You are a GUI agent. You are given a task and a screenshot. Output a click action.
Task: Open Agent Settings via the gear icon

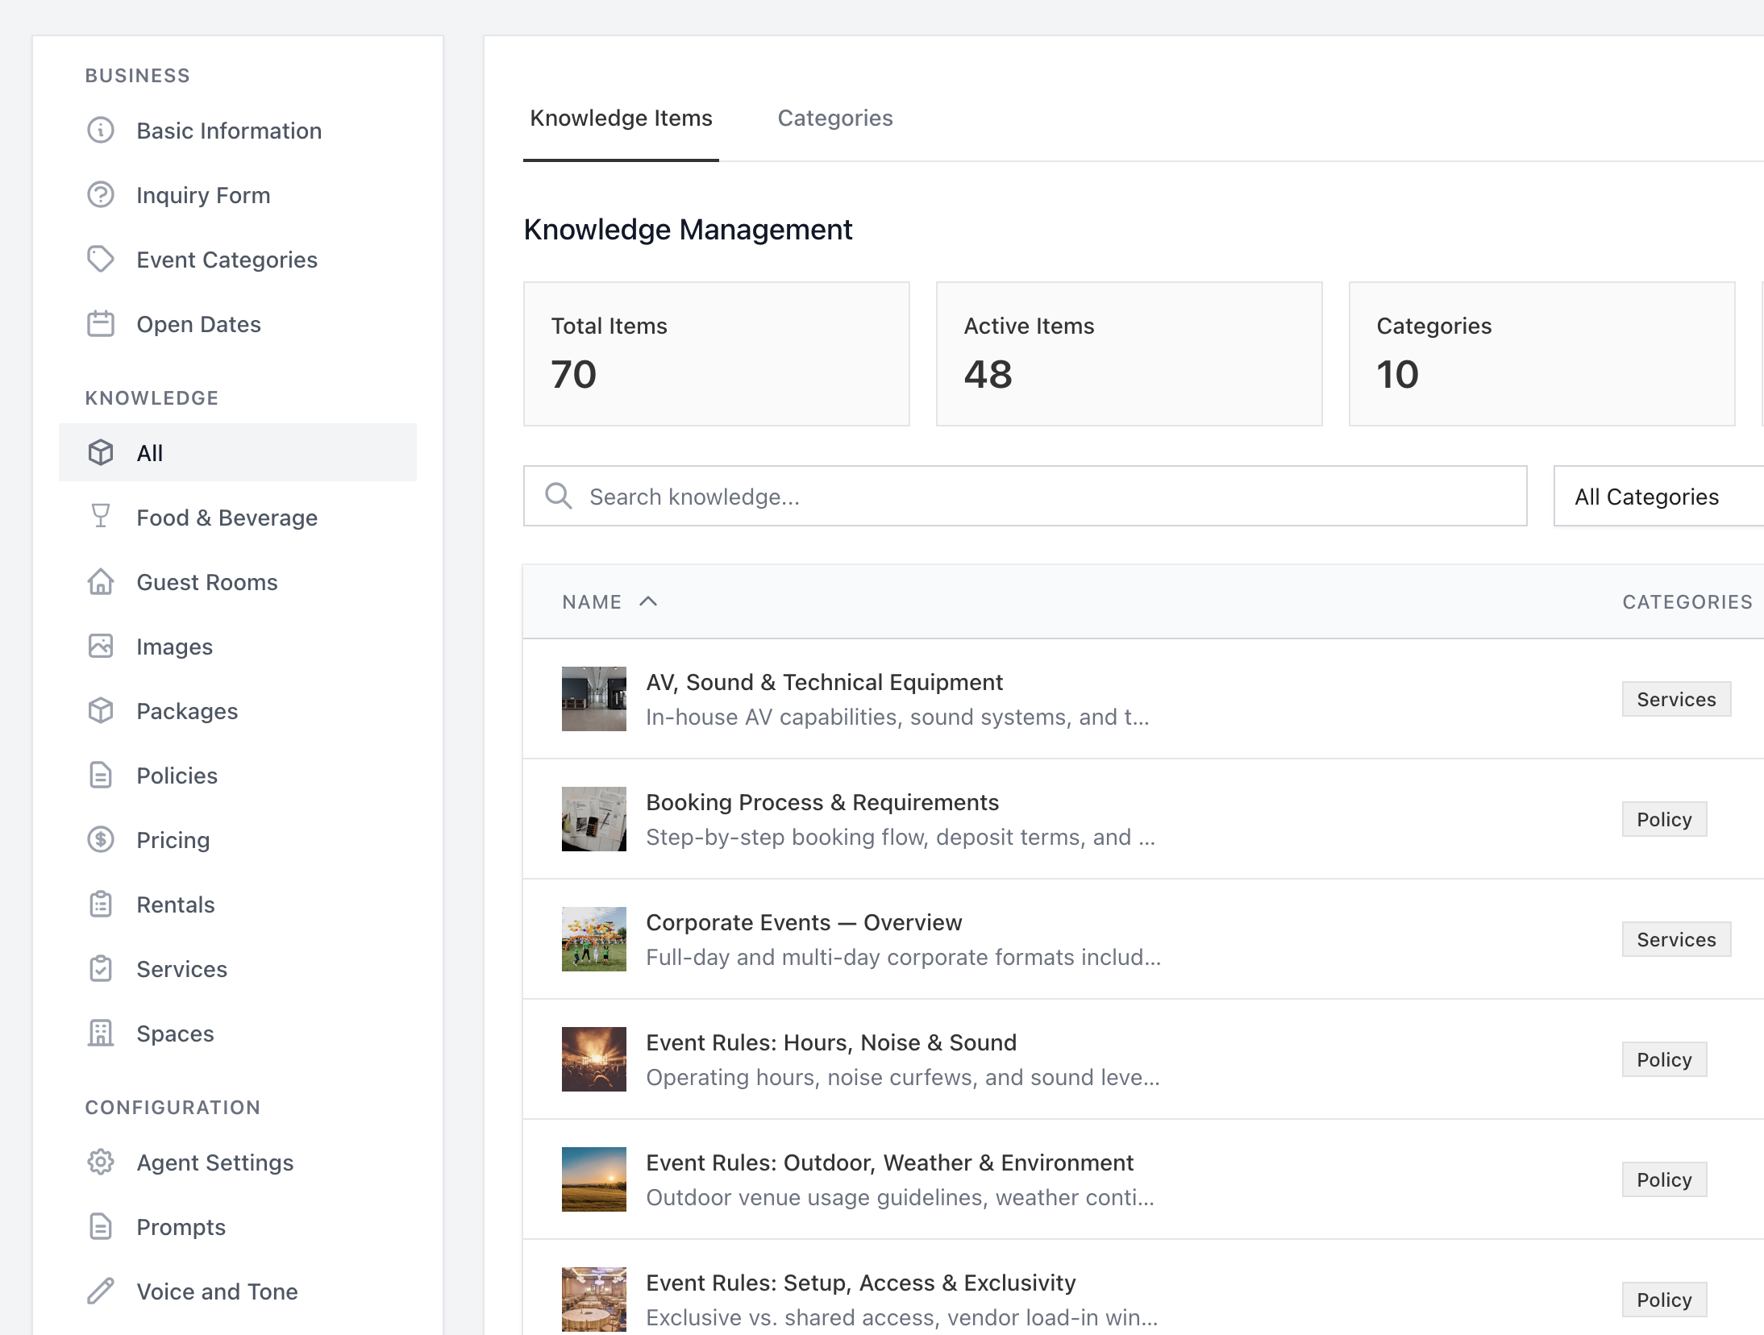click(100, 1162)
